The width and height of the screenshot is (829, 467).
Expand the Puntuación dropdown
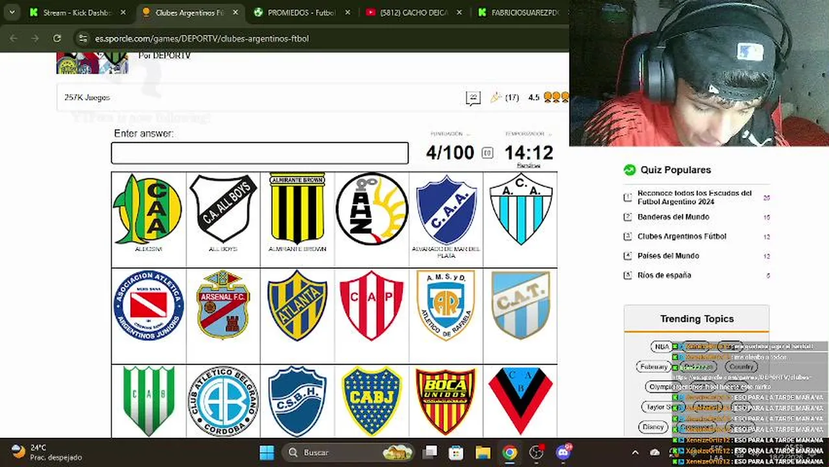click(x=450, y=134)
